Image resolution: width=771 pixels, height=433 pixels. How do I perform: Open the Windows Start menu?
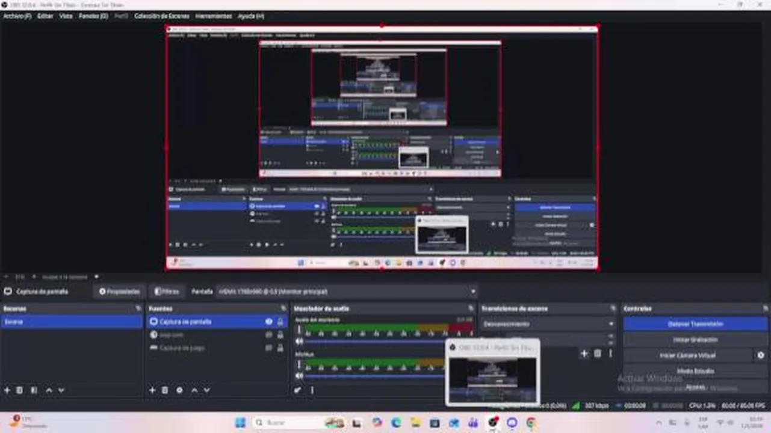(240, 423)
